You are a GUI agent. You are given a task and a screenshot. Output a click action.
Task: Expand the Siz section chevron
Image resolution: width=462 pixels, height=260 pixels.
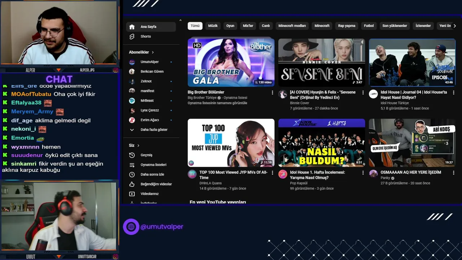click(138, 146)
